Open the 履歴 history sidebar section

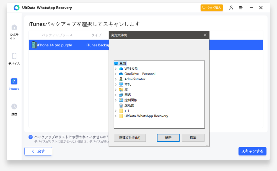[14, 110]
